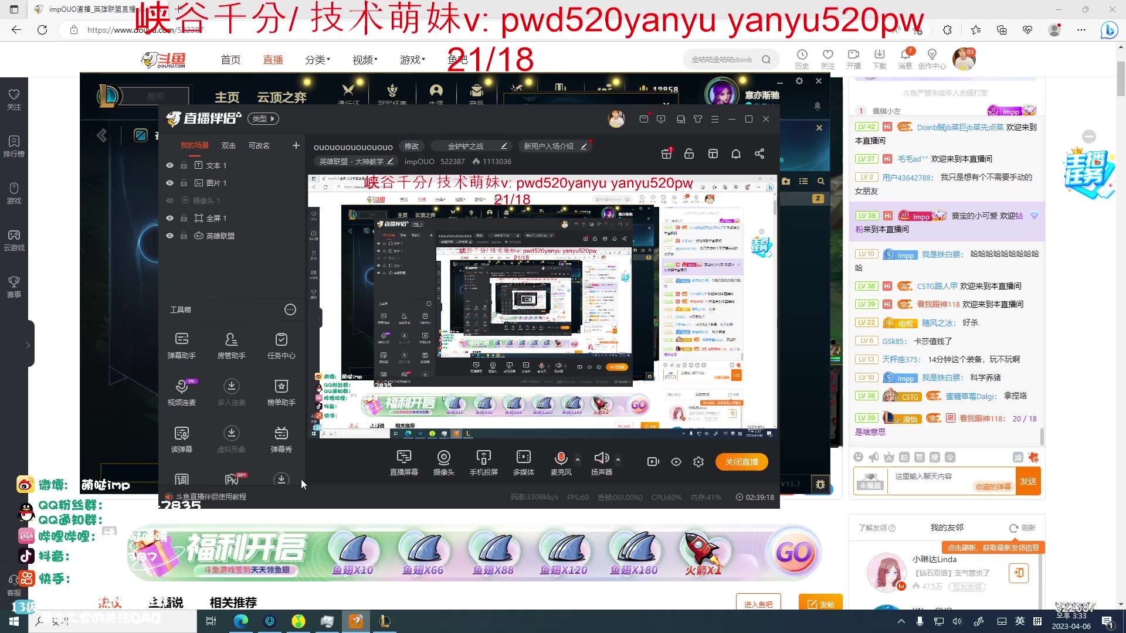
Task: Hide the 文本 1 source
Action: (169, 165)
